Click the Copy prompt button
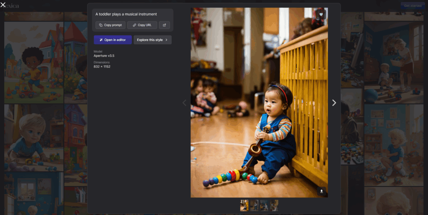 [x=110, y=25]
